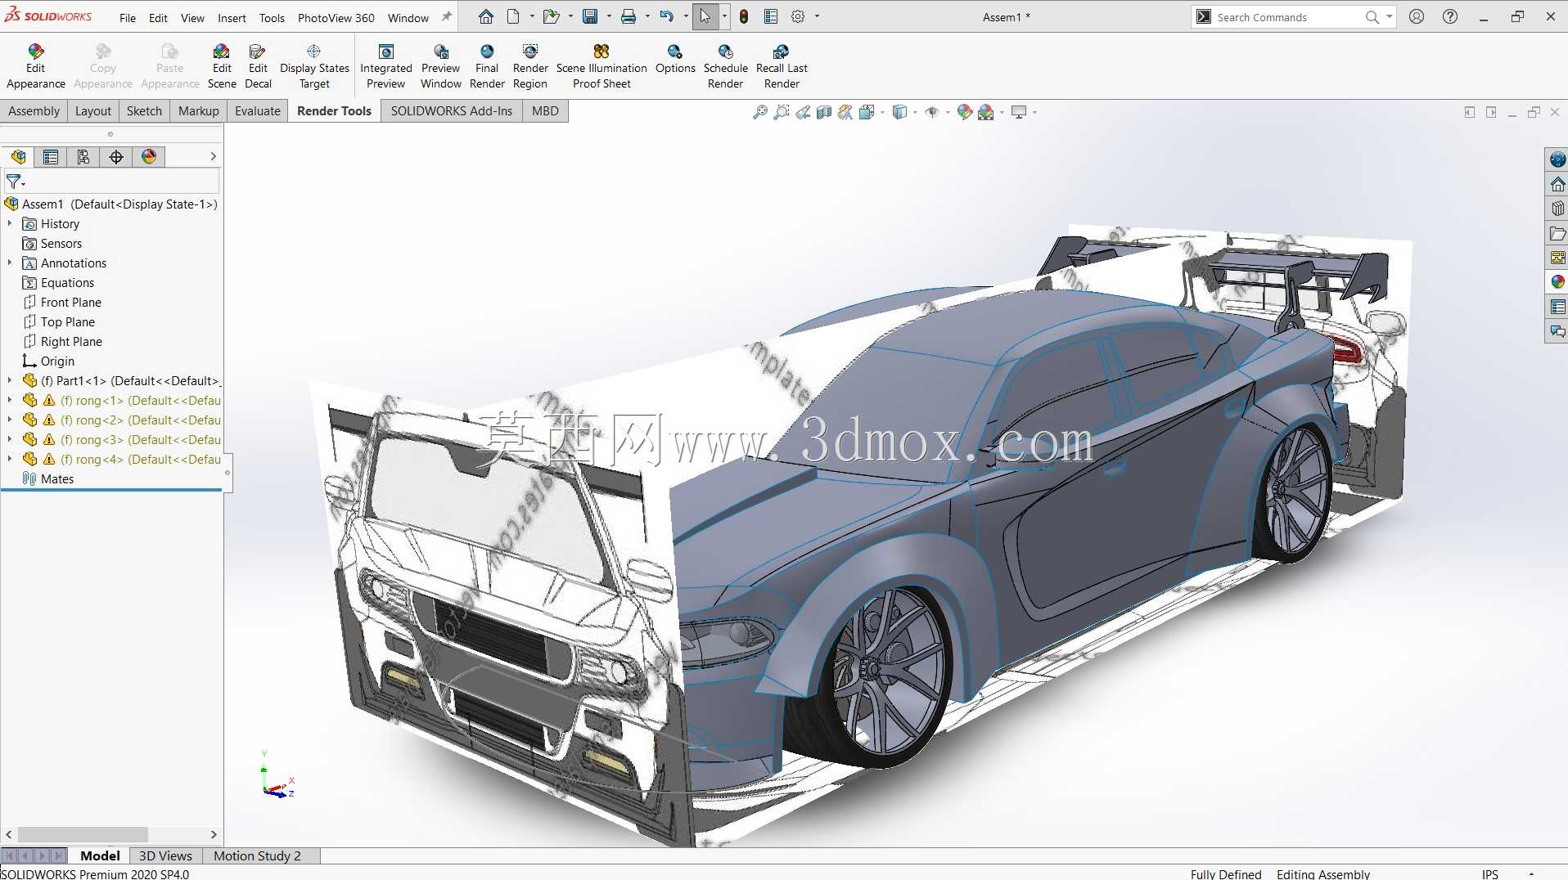Click the Print icon
Viewport: 1568px width, 880px height.
click(629, 16)
